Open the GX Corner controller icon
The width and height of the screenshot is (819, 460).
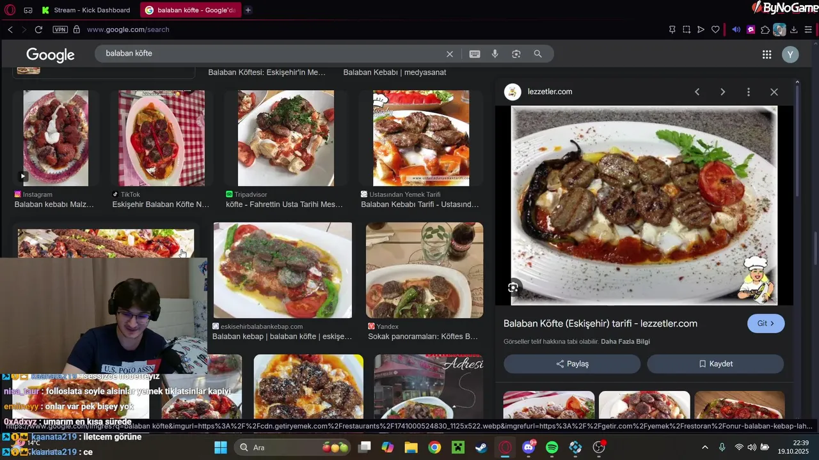(x=28, y=10)
